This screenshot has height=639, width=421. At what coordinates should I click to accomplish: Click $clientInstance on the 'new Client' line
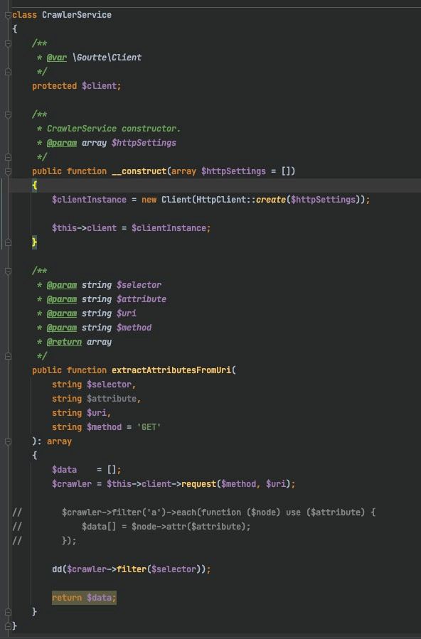90,200
